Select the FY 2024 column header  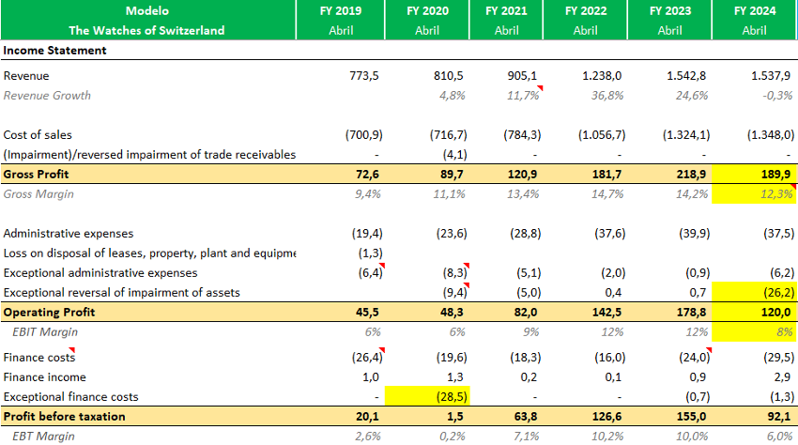point(755,10)
